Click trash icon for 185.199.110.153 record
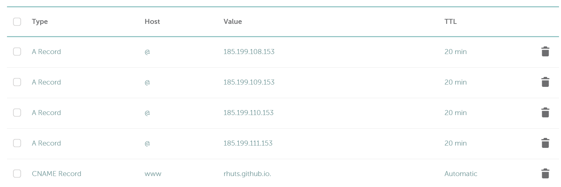561x187 pixels. point(545,113)
